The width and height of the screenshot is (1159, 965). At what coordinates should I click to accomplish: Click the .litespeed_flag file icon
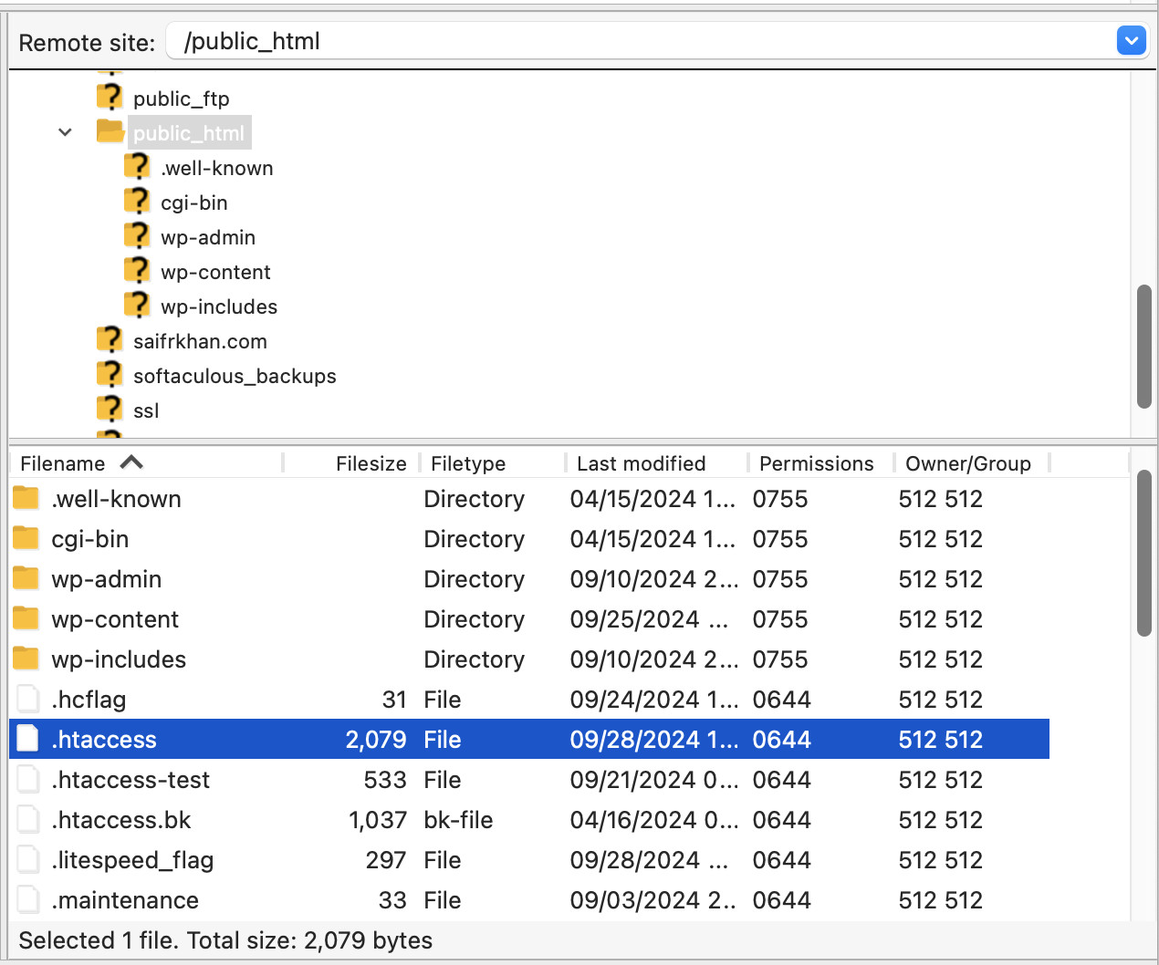pyautogui.click(x=28, y=859)
